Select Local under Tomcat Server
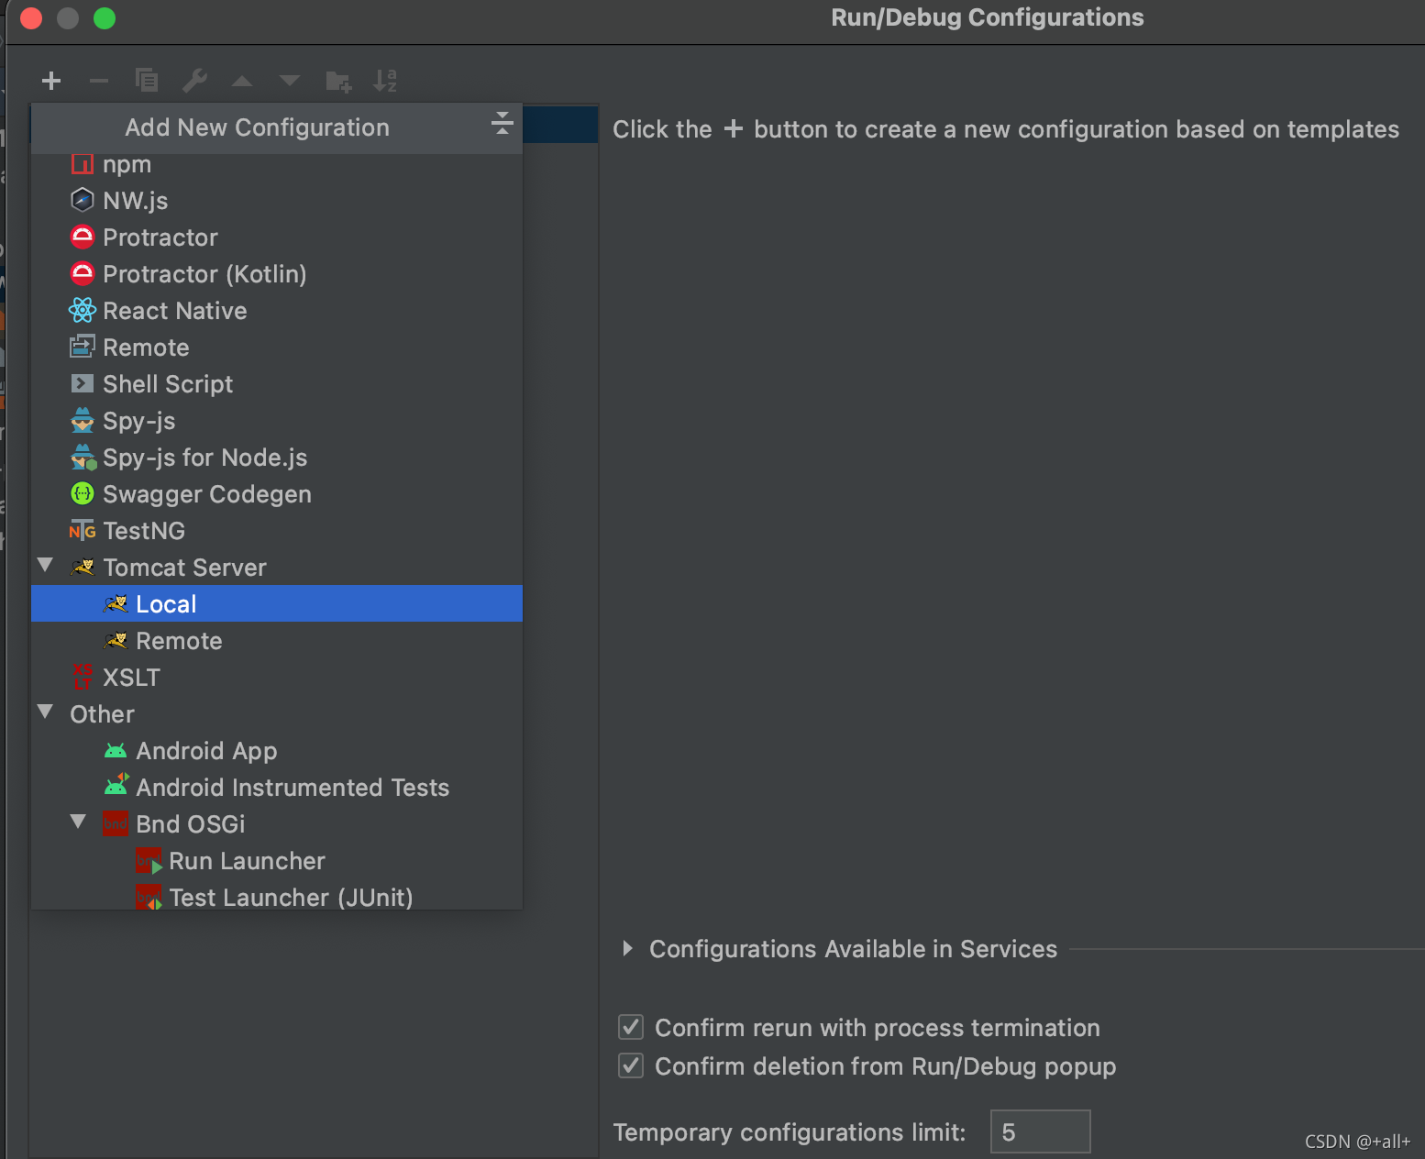The height and width of the screenshot is (1159, 1425). coord(277,603)
